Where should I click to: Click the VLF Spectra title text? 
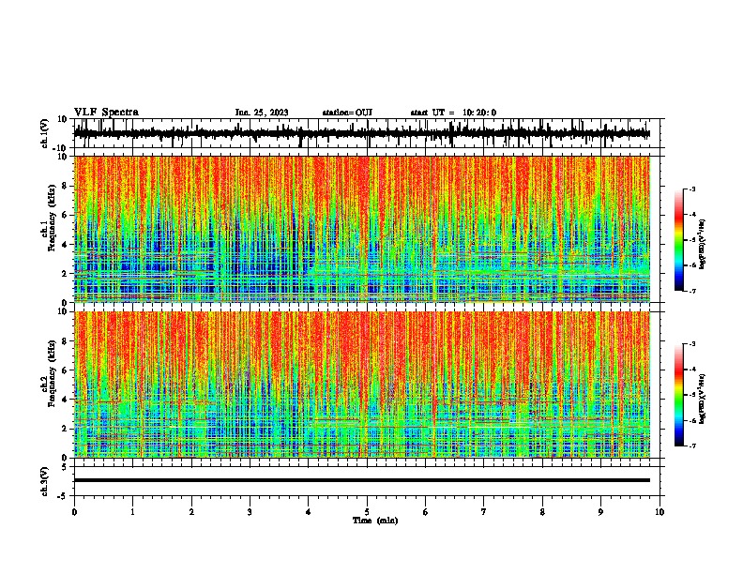coord(106,113)
